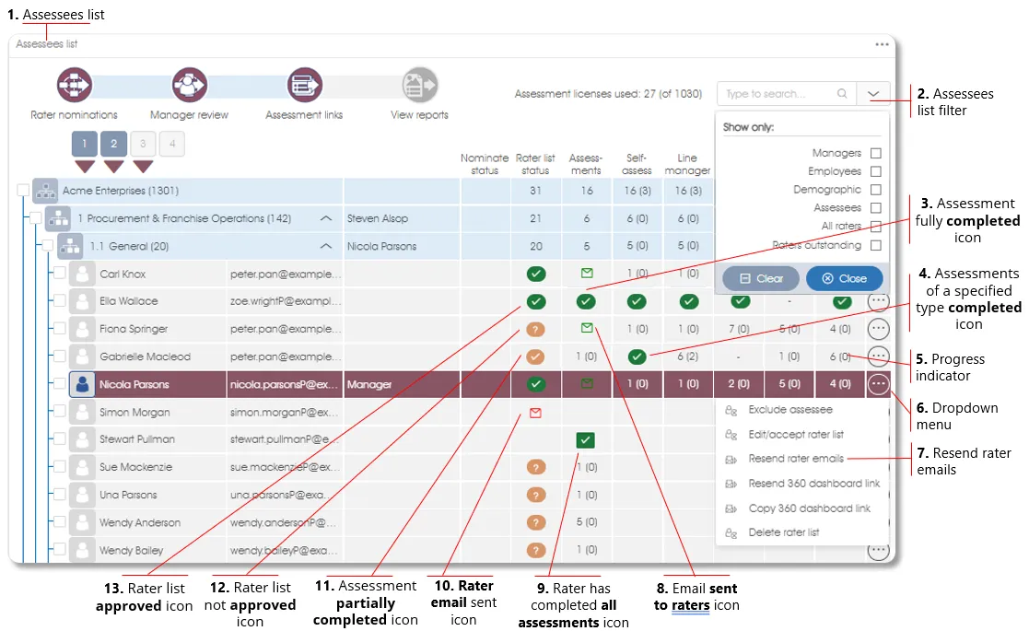Collapse Procurement & Franchise Operations section
Image resolution: width=1029 pixels, height=631 pixels.
point(325,219)
